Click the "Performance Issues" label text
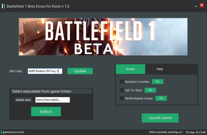The width and height of the screenshot is (207, 135). pos(139,98)
